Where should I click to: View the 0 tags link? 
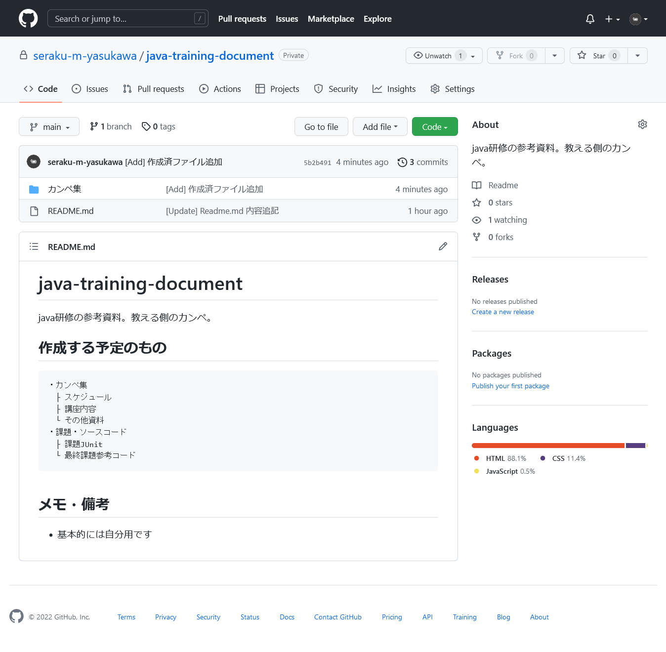click(159, 126)
